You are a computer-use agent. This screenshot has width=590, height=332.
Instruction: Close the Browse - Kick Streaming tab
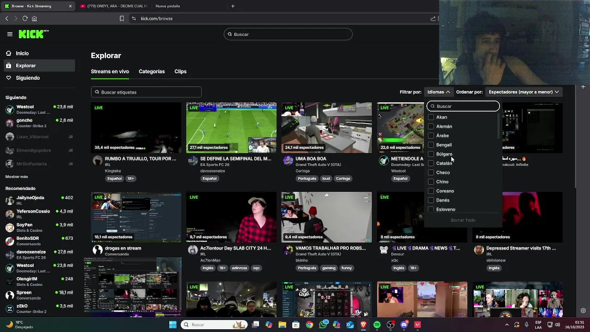click(x=70, y=6)
